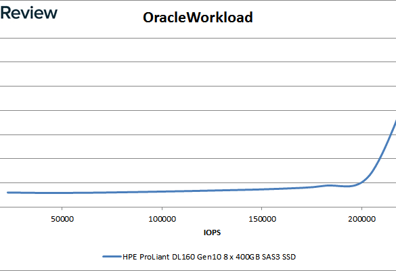Click the OracleWorkload chart title
The image size is (396, 271).
click(198, 18)
